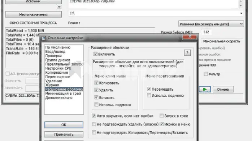Image resolution: width=252 pixels, height=141 pixels.
Task: Click the Отмена button in main window
Action: (x=223, y=89)
